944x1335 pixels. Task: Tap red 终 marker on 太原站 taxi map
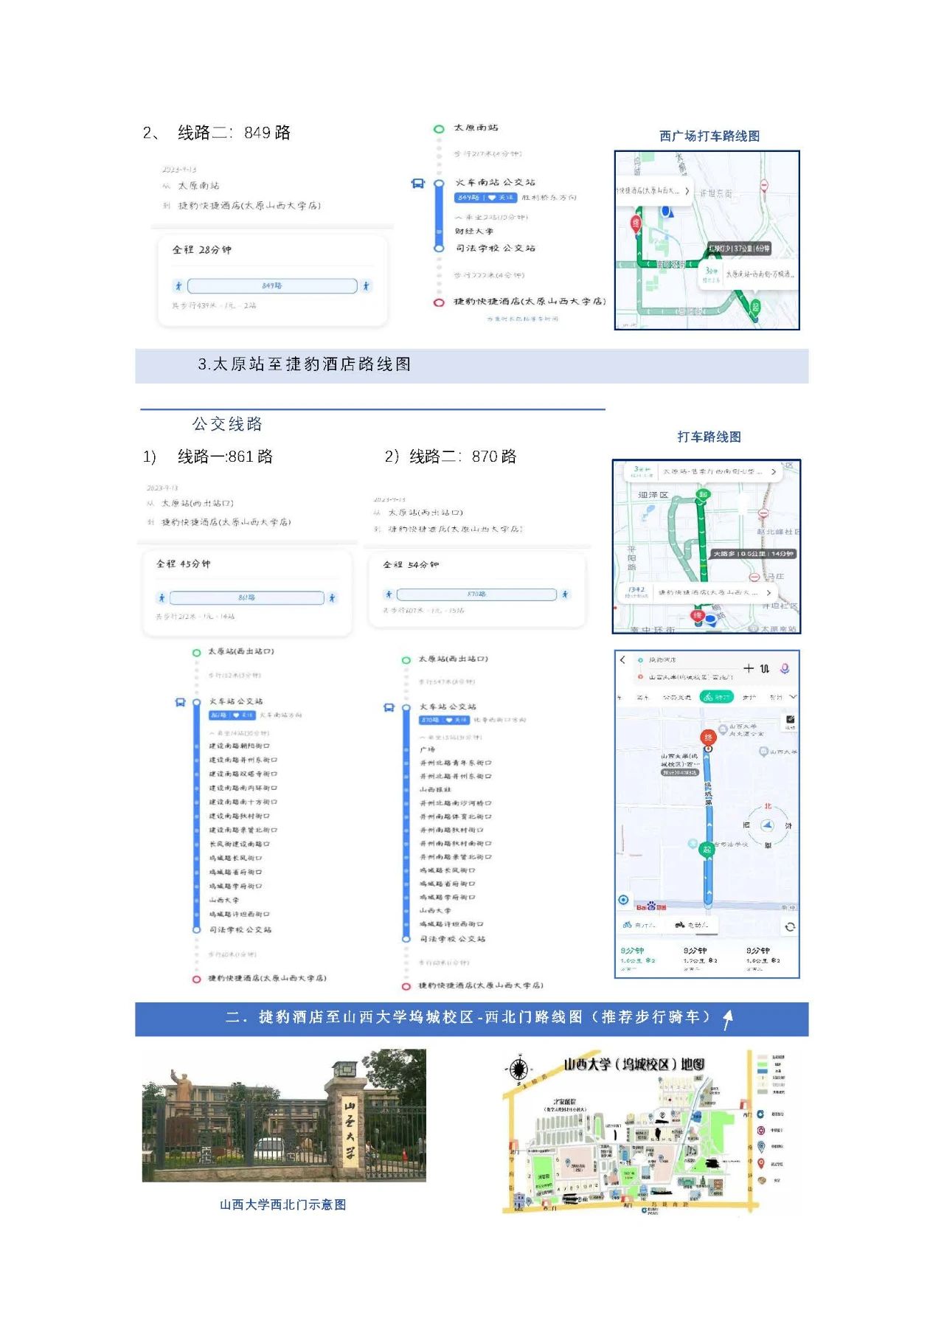coord(697,616)
